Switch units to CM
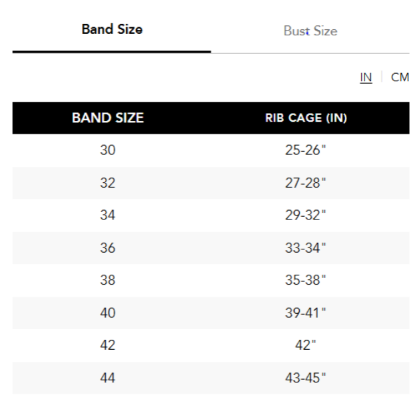The height and width of the screenshot is (405, 415). tap(400, 78)
